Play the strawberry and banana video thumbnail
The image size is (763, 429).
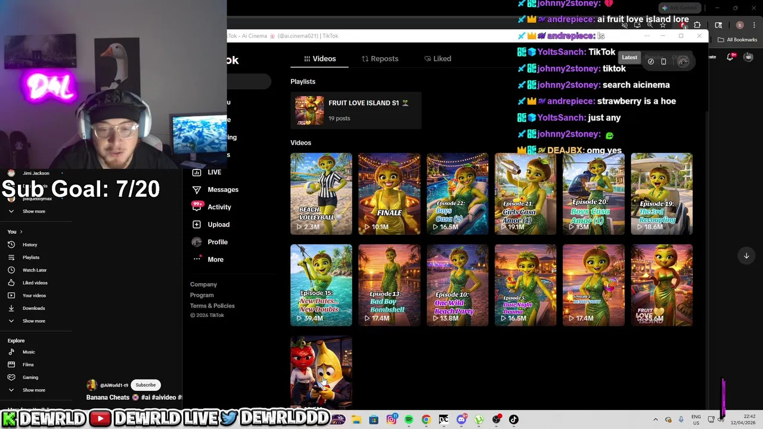coord(321,372)
